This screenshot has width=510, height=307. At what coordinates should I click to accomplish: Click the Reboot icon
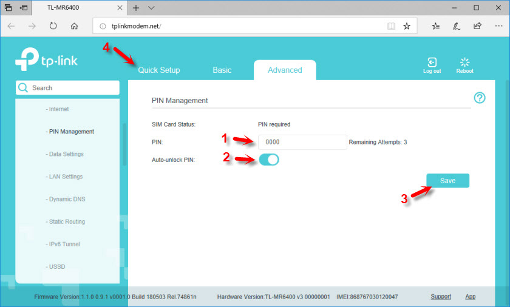(464, 62)
